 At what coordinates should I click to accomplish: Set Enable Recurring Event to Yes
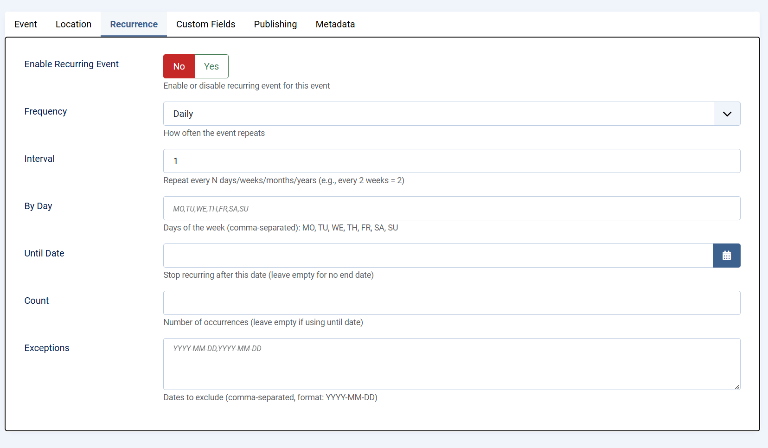(211, 66)
